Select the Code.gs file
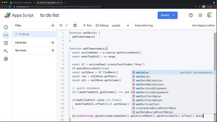 click(35, 34)
